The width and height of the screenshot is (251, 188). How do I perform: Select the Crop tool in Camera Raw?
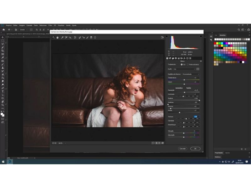pos(75,38)
